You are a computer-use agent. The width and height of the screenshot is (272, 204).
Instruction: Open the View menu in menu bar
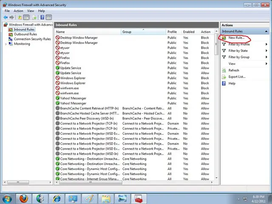point(31,11)
